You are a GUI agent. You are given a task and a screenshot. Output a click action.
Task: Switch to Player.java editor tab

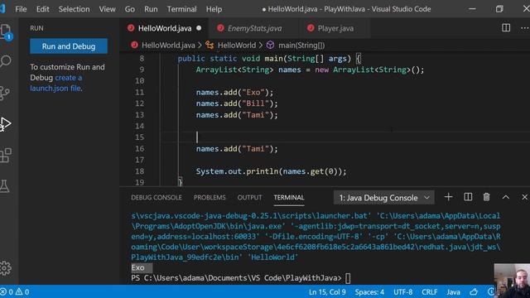click(x=335, y=28)
